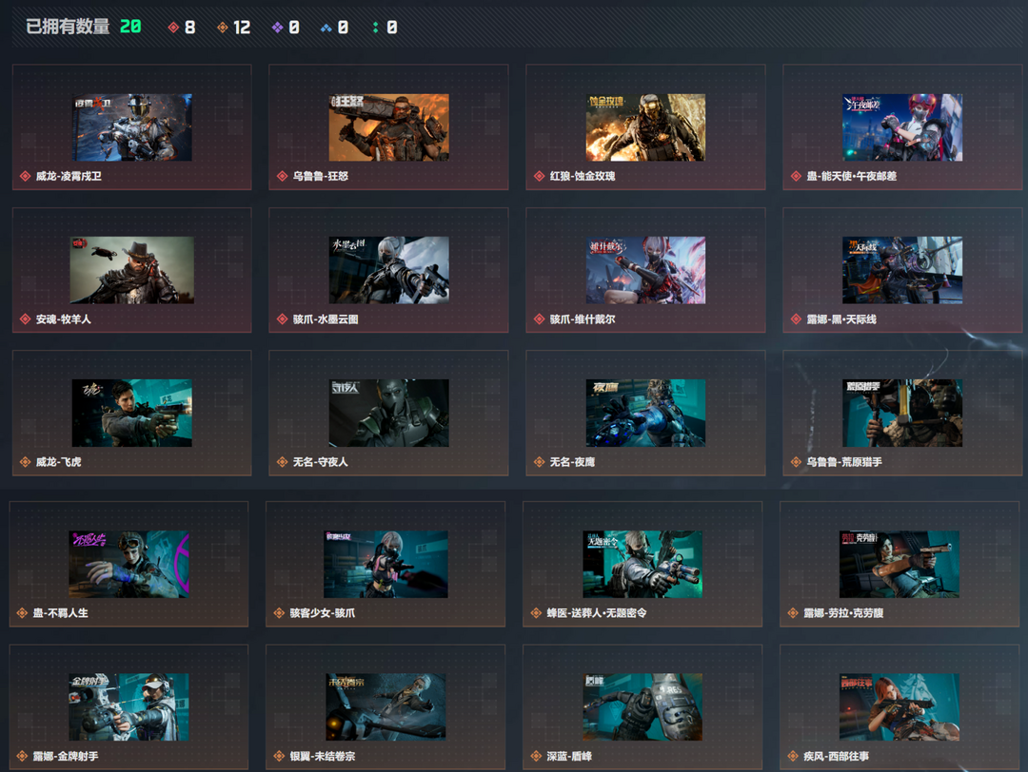
Task: Click the orange rarity icon beside 露娜-劳拉·克劳馥
Action: tap(793, 613)
